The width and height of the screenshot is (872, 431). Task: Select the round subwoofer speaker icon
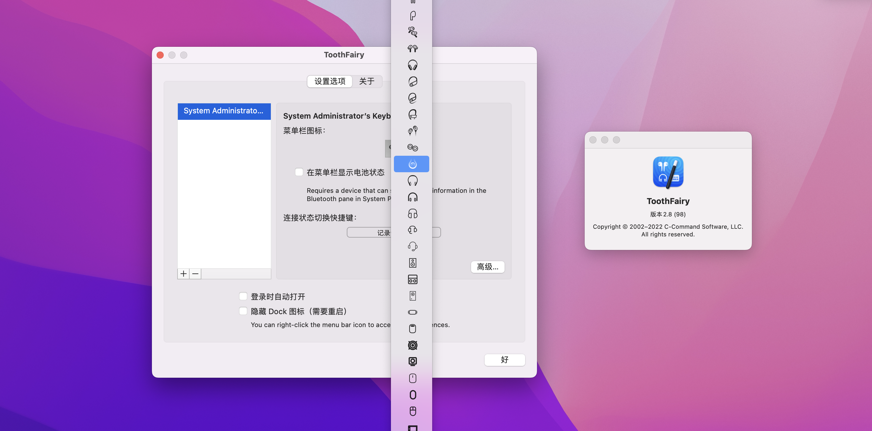pos(412,345)
